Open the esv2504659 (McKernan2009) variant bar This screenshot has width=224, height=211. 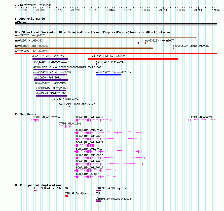coord(50,75)
